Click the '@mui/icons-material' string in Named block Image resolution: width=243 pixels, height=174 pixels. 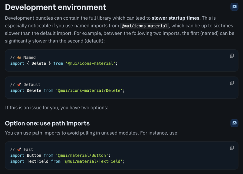[x=91, y=63]
